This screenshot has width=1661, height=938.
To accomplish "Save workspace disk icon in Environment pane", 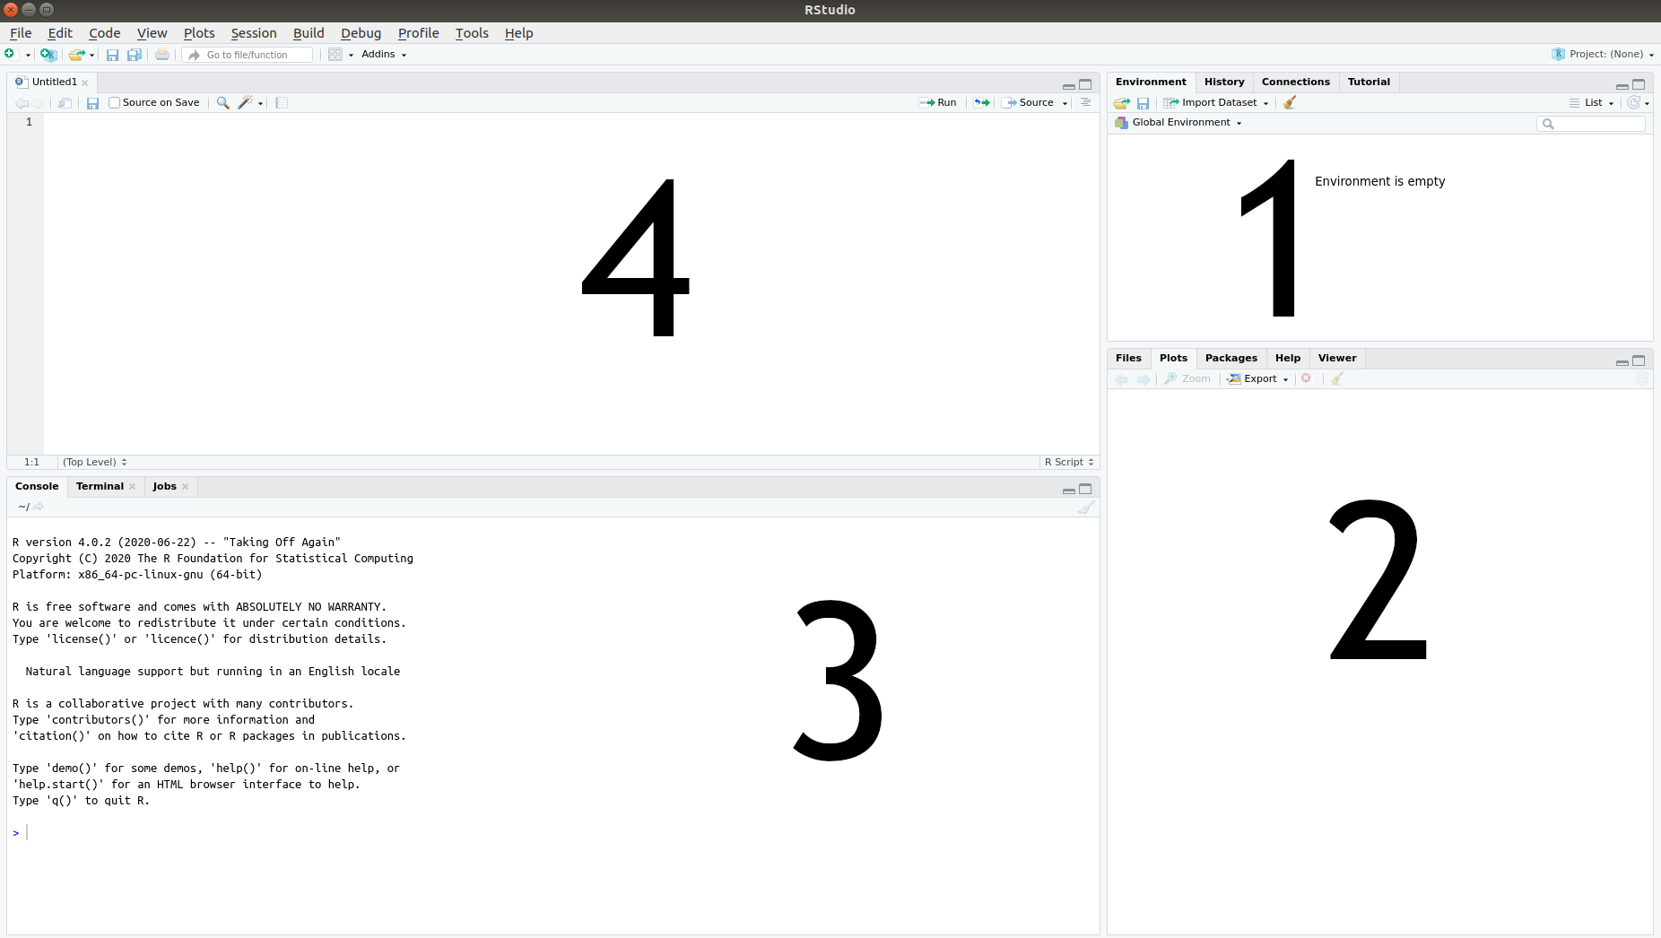I will click(x=1143, y=103).
